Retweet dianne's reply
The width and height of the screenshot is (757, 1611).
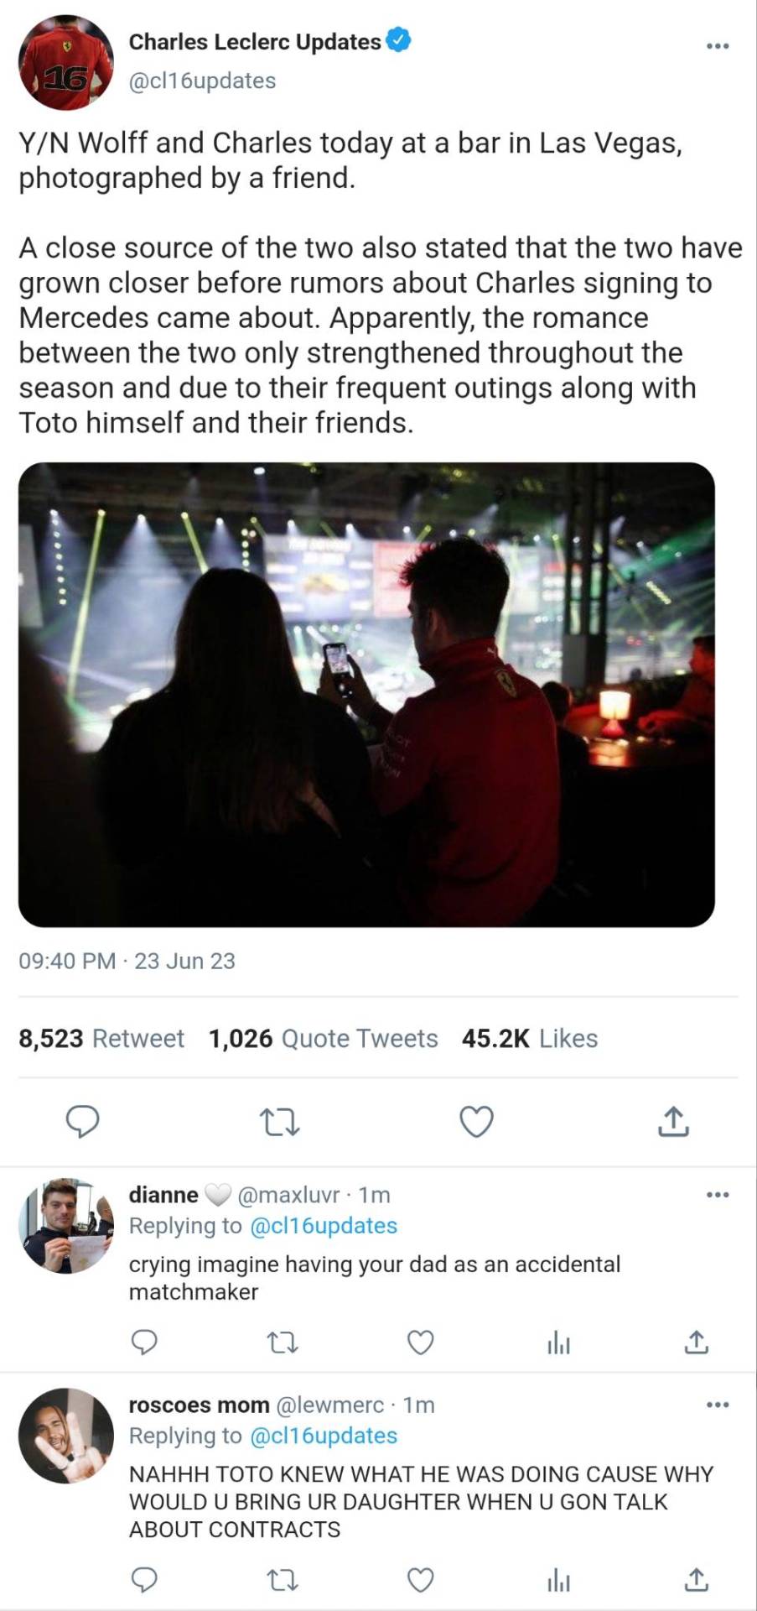click(282, 1342)
